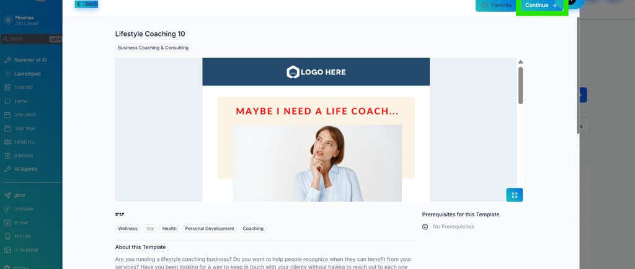
Task: Click the sidebar search field
Action: pos(31,39)
